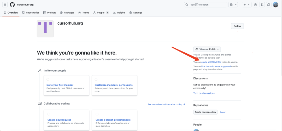Click the GitHub logo icon

coord(12,5)
